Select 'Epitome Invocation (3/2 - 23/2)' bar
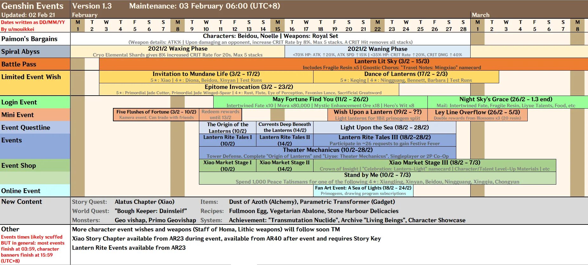 tap(249, 89)
